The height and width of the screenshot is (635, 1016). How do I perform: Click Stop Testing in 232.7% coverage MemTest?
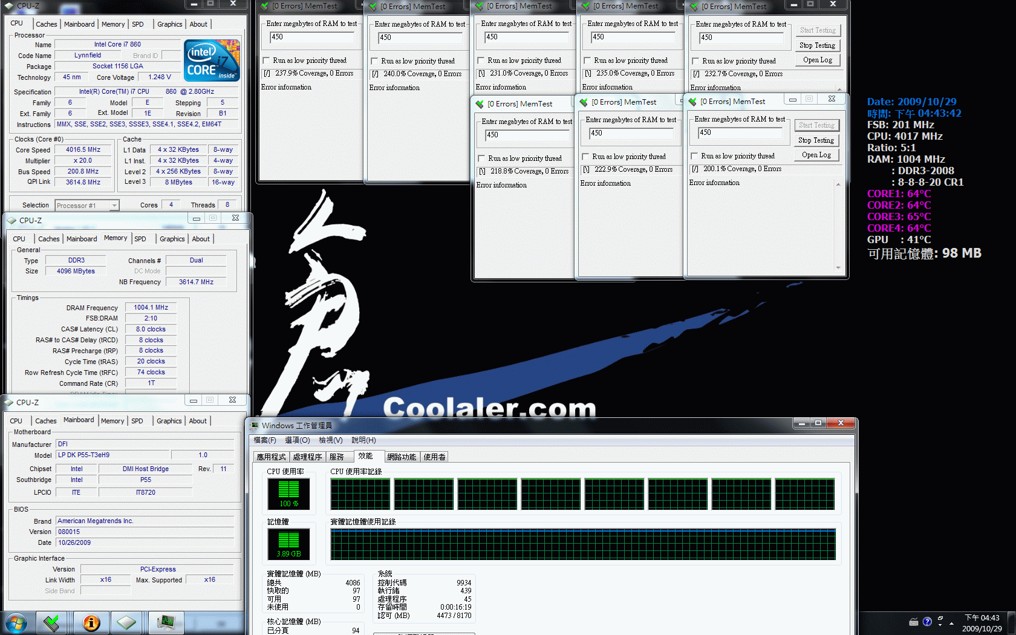pos(817,45)
